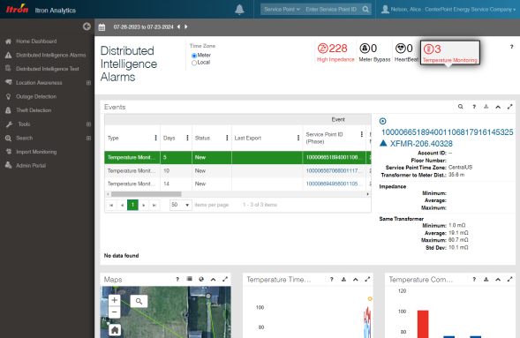Download Temperature Time chart
Image resolution: width=520 pixels, height=338 pixels.
tap(343, 280)
